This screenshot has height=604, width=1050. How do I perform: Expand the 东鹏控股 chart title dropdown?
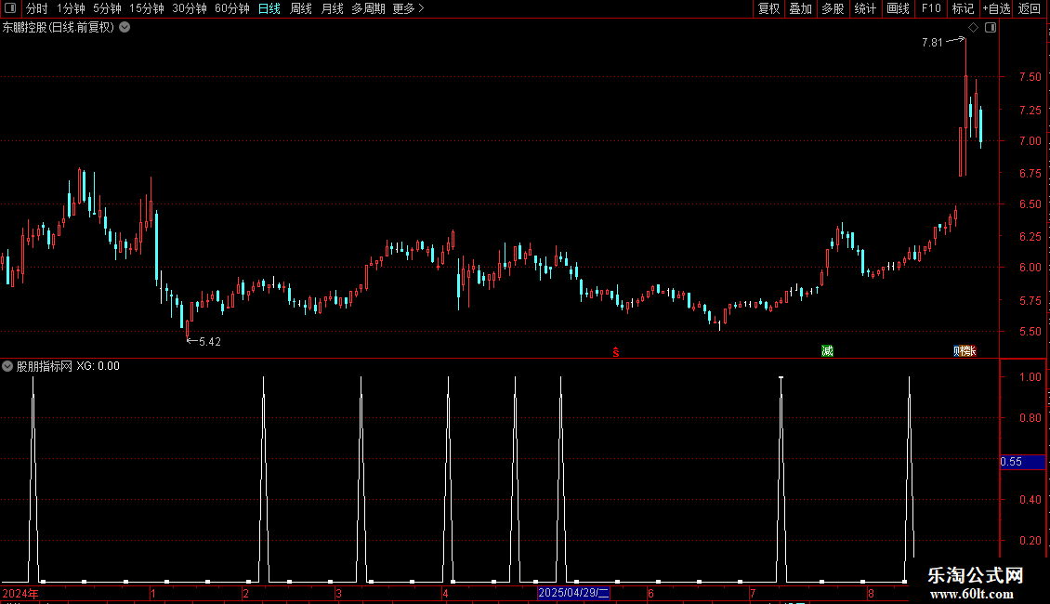pyautogui.click(x=125, y=28)
